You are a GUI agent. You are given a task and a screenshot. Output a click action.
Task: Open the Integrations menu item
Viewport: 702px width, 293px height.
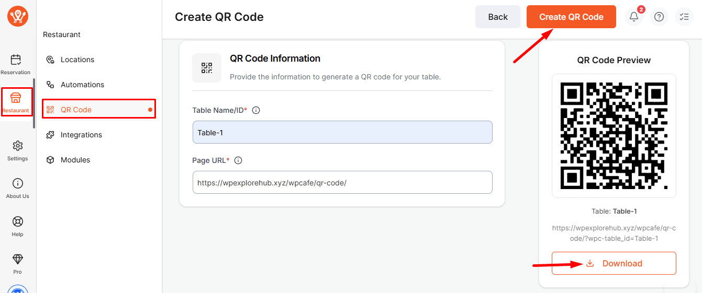pos(81,135)
